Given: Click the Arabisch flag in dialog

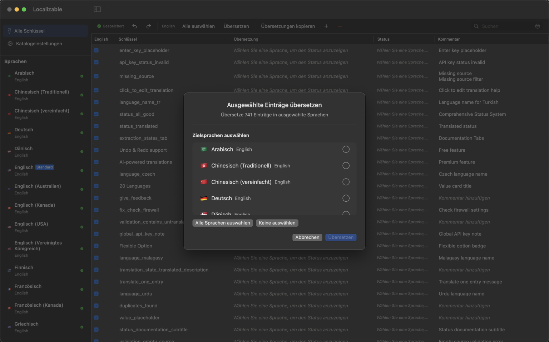Looking at the screenshot, I should (204, 149).
